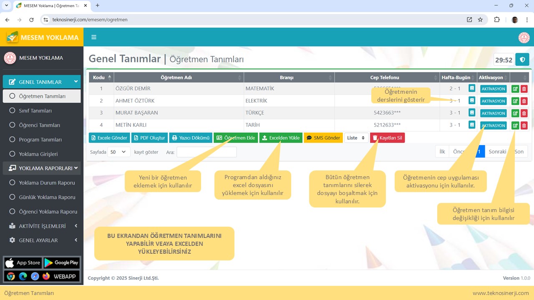Open the Sayfada records-per-page dropdown
The height and width of the screenshot is (300, 534).
(x=118, y=152)
